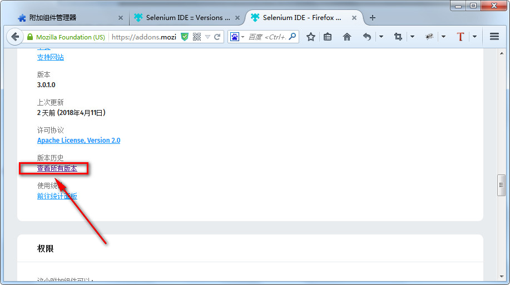Click the red T toolbar icon
510x285 pixels.
(x=461, y=37)
